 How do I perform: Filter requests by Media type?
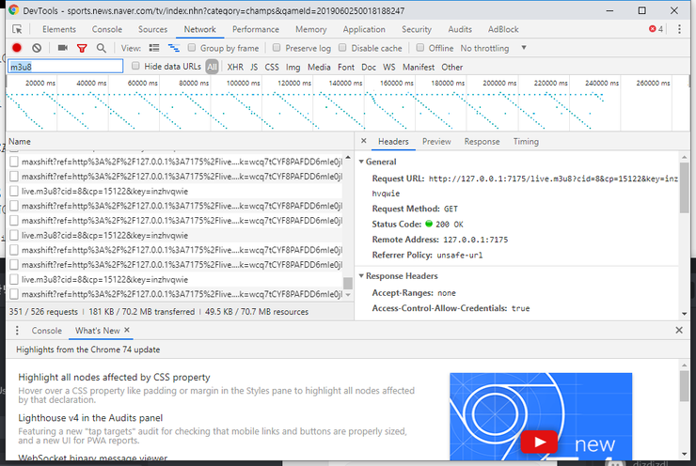point(319,67)
